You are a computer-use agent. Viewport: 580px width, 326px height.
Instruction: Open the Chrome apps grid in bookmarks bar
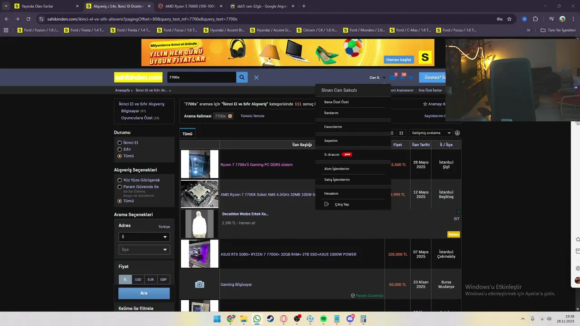6,30
